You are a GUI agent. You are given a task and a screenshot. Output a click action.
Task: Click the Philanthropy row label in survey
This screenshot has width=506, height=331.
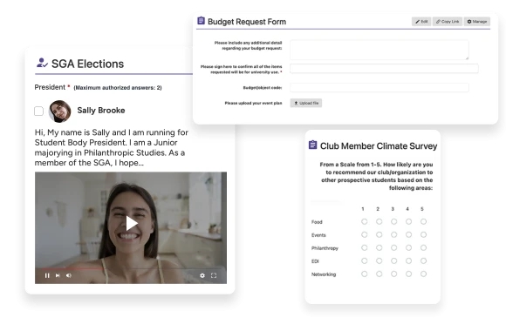pyautogui.click(x=325, y=248)
